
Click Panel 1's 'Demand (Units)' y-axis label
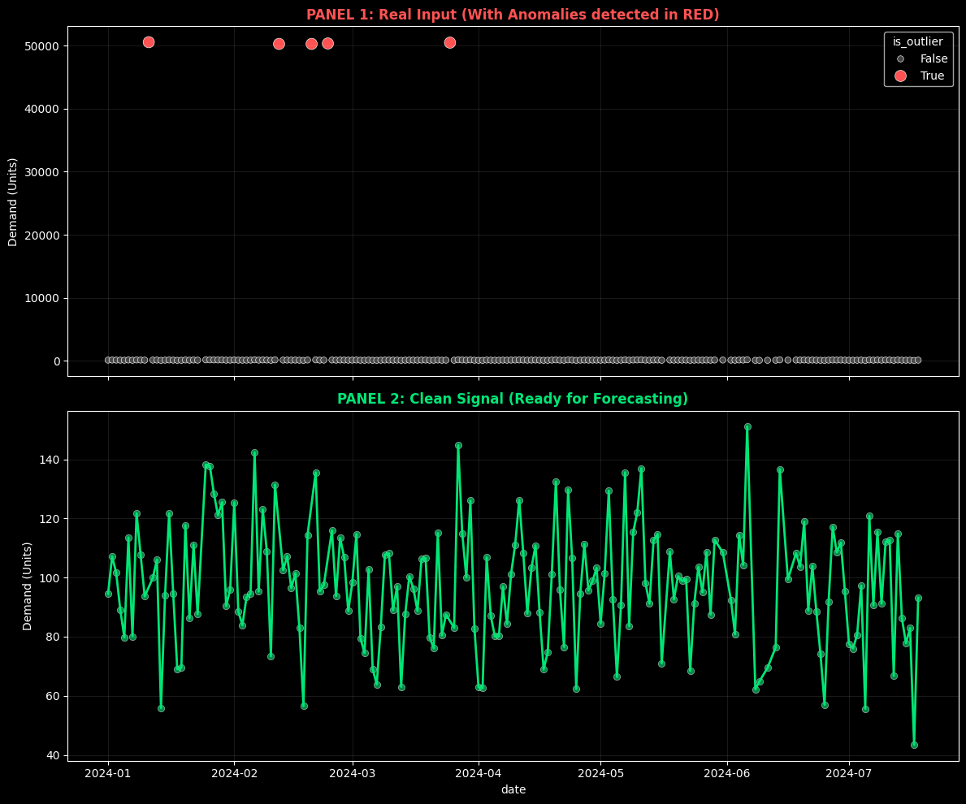(x=13, y=201)
